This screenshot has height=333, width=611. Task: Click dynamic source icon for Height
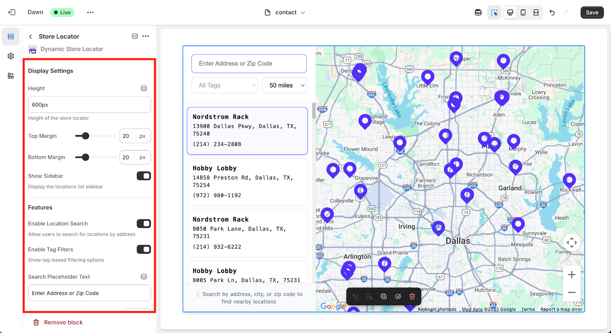[x=144, y=88]
